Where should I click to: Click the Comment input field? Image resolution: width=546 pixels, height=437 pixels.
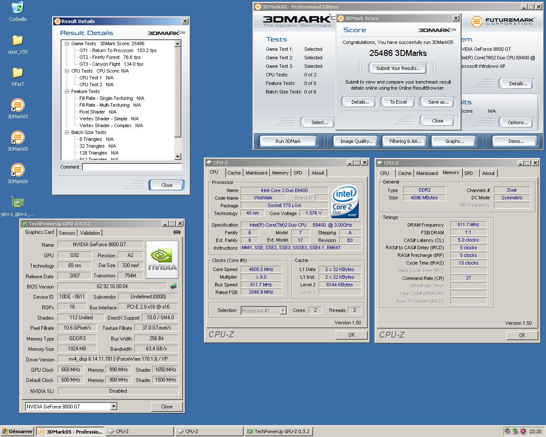[x=132, y=167]
